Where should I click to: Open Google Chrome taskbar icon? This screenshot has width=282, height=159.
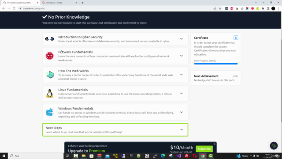[x=203, y=156]
